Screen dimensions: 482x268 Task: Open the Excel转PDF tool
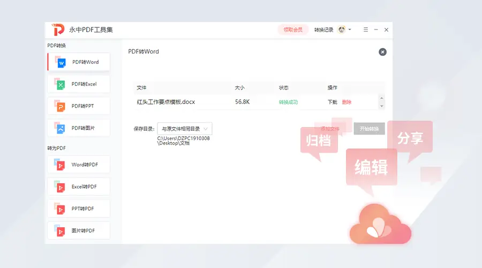click(x=79, y=187)
